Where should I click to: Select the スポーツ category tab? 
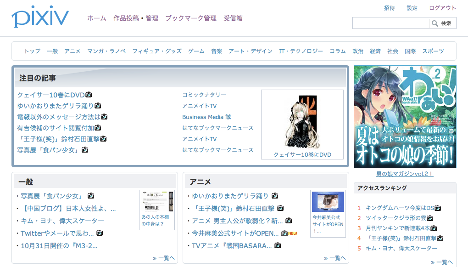pyautogui.click(x=433, y=51)
